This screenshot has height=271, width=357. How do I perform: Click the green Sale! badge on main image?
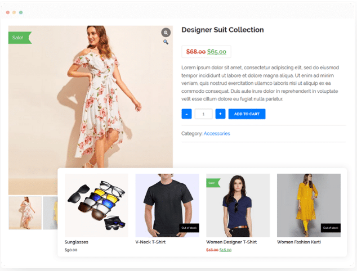[x=19, y=38]
